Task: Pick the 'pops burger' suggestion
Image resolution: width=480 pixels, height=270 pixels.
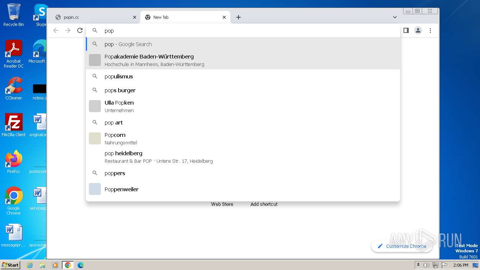Action: click(243, 90)
